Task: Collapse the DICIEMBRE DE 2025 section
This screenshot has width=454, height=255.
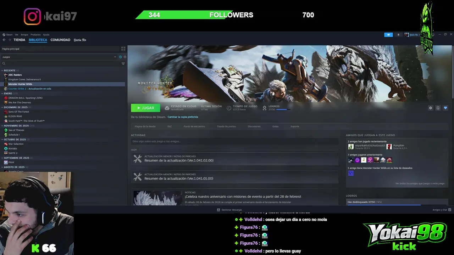Action: [x=16, y=107]
